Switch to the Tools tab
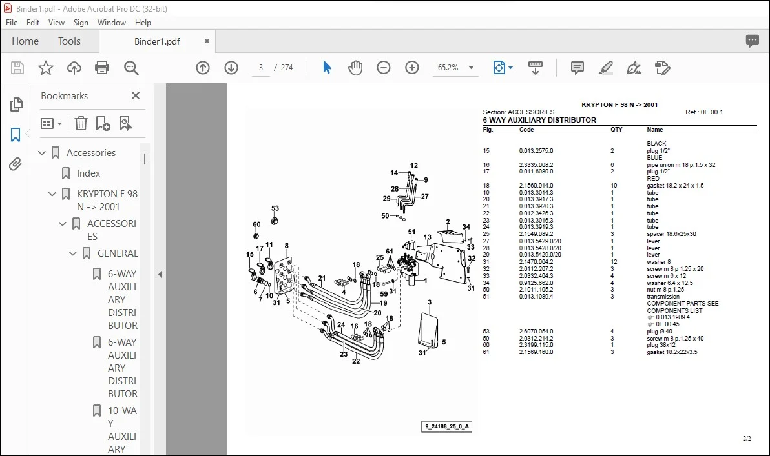Image resolution: width=770 pixels, height=456 pixels. coord(69,41)
